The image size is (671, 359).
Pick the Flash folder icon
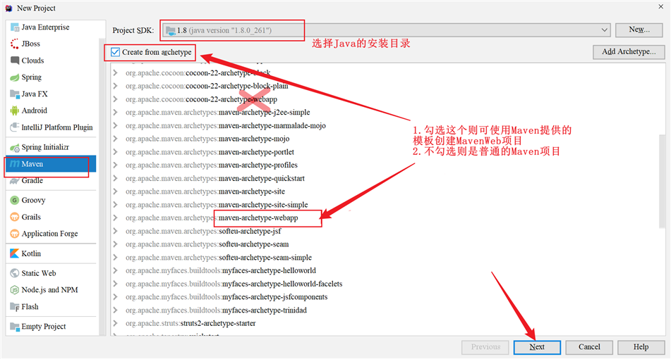coord(15,307)
